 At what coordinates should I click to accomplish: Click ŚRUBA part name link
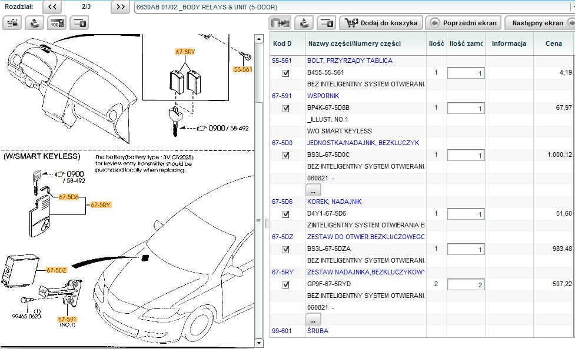318,331
